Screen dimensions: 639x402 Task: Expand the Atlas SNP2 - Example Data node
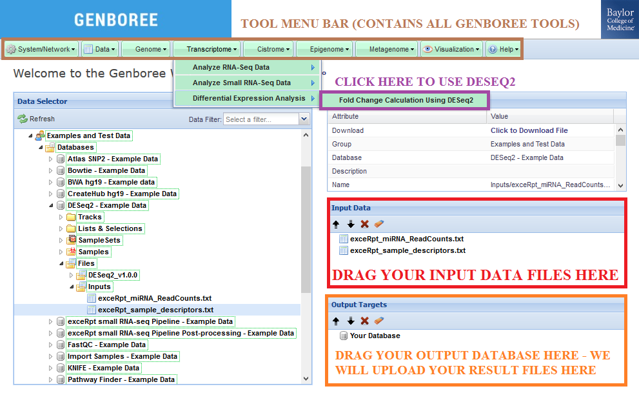pyautogui.click(x=52, y=159)
